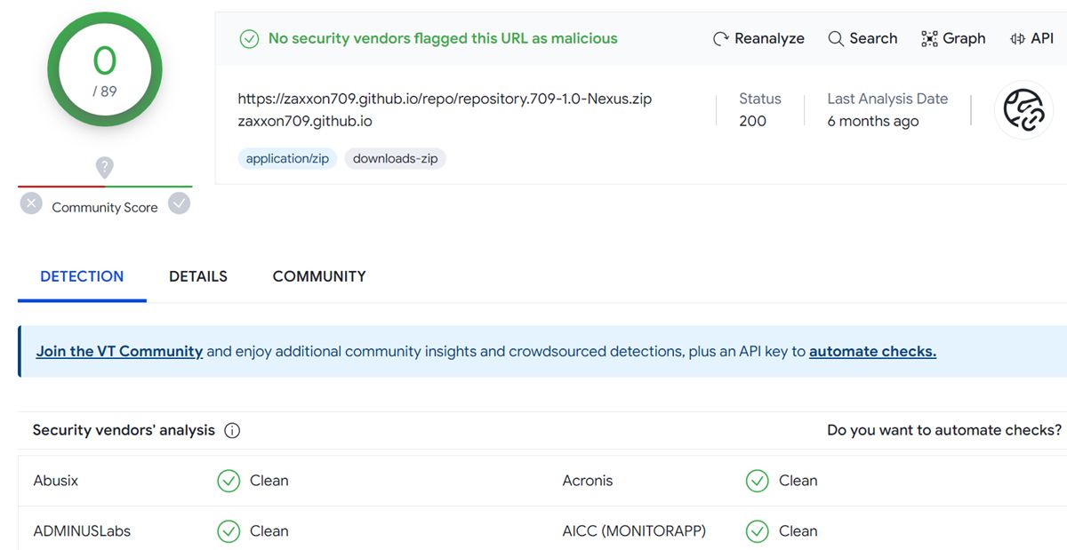Click the AICC (MONITORAPP) clean check icon

(x=757, y=531)
